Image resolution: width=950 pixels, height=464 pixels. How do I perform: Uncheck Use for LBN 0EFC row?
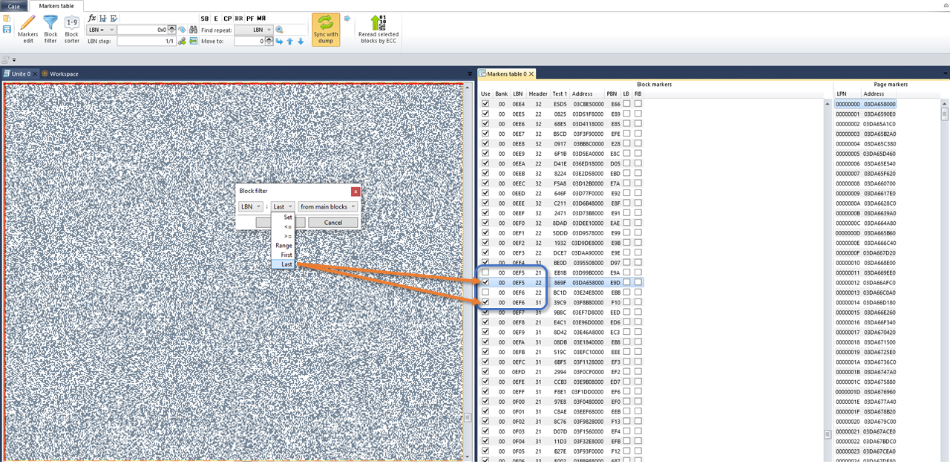point(485,362)
